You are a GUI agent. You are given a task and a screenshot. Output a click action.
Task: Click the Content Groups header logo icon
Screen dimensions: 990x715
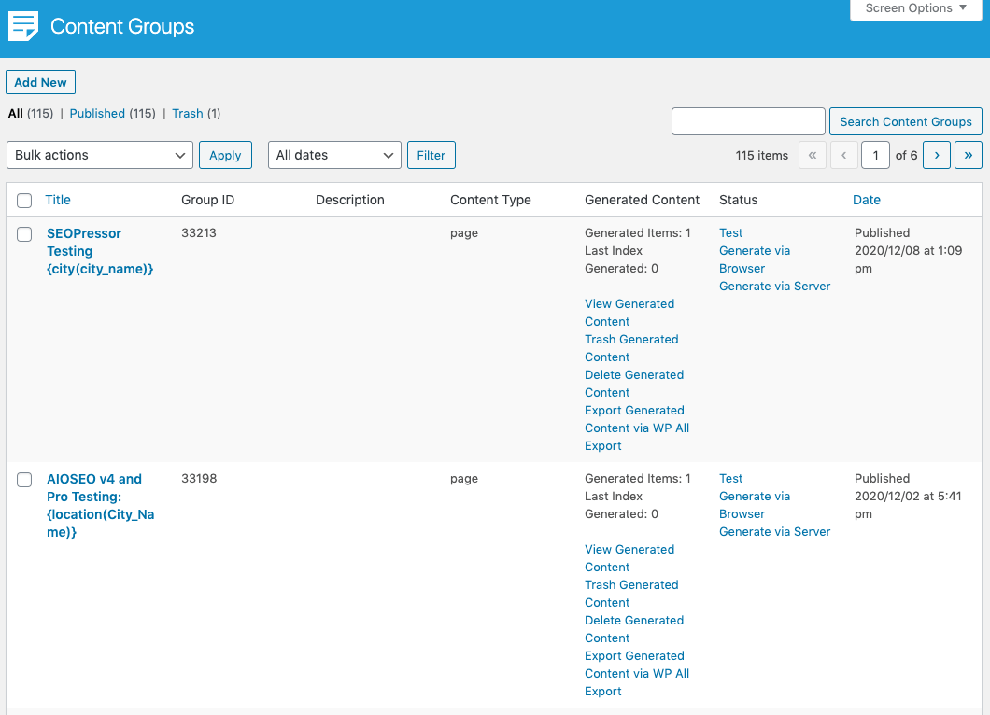23,26
